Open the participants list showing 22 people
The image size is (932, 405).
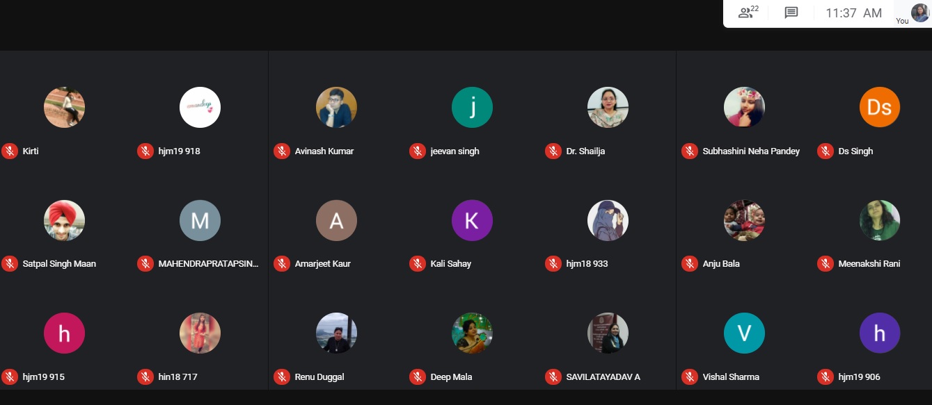coord(748,13)
